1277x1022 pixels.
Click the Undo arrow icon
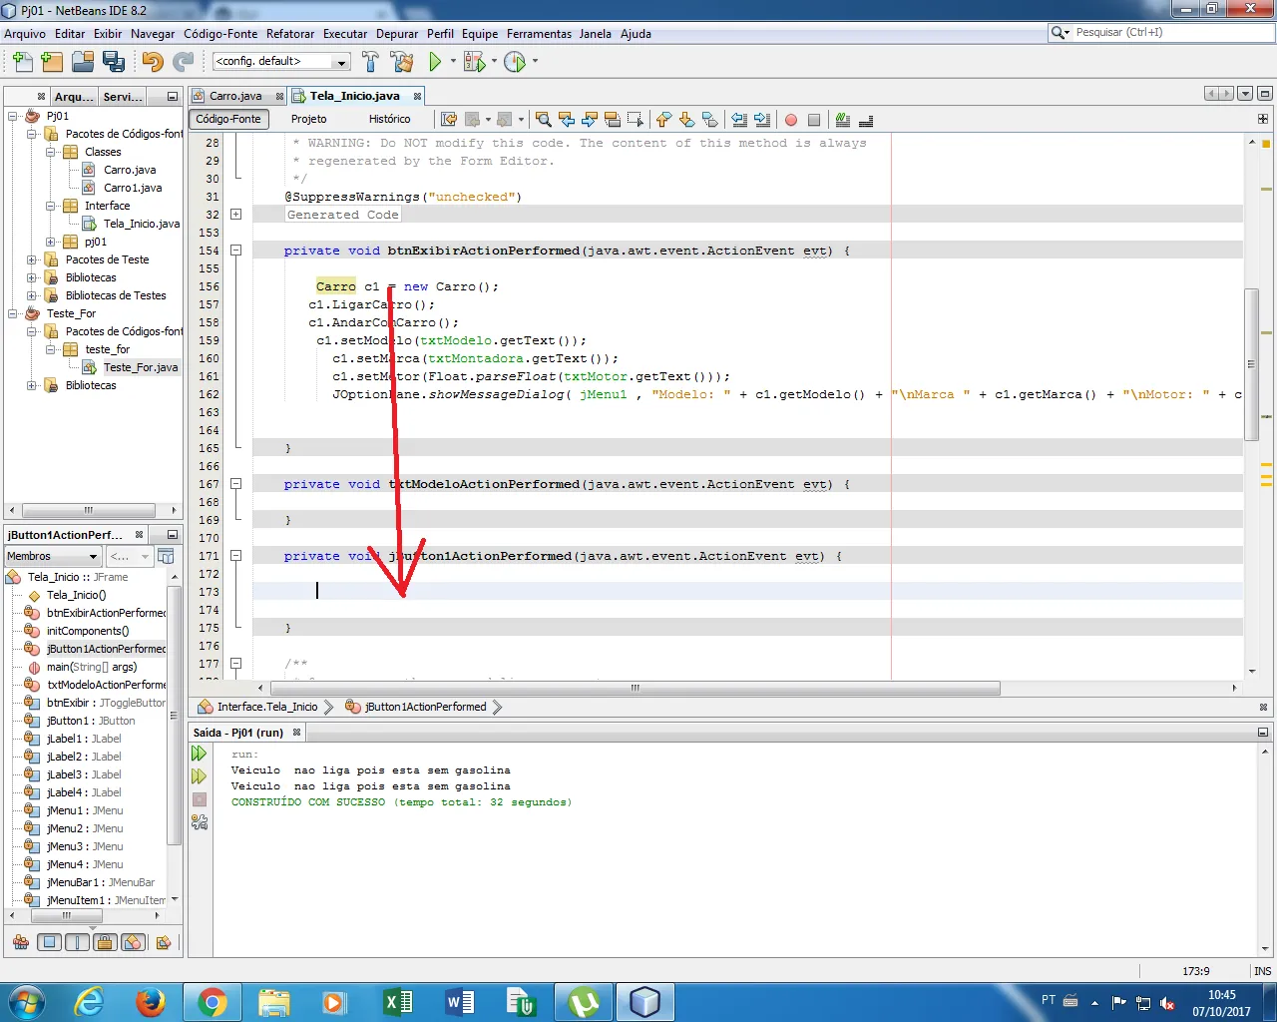(x=152, y=62)
